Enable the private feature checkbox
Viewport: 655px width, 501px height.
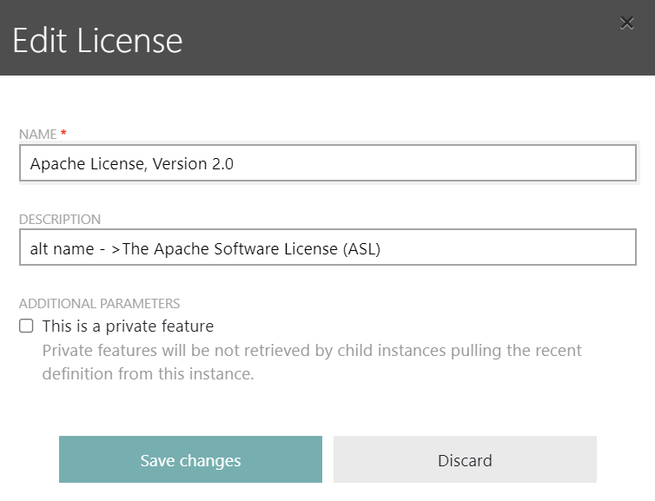click(x=26, y=326)
